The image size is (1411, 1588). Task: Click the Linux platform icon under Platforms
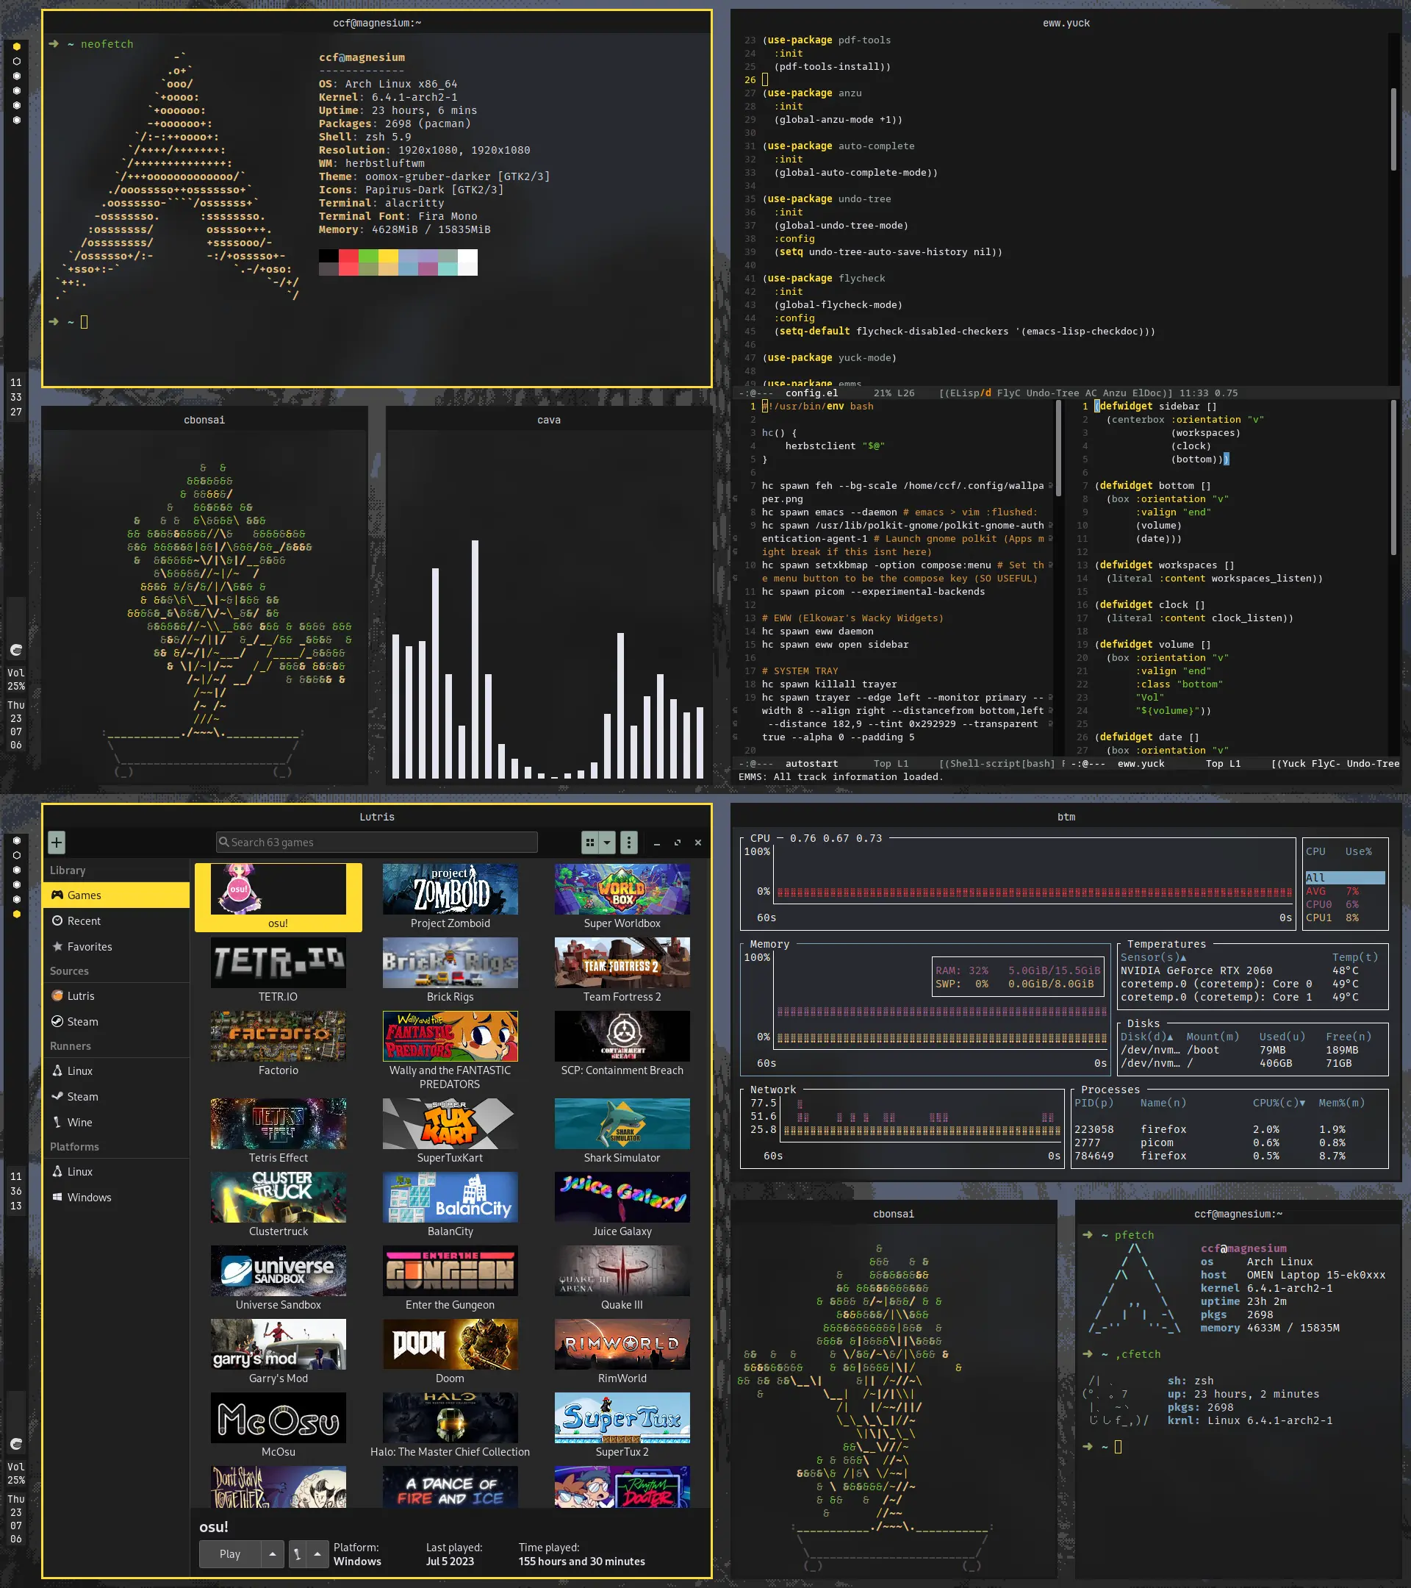coord(57,1172)
